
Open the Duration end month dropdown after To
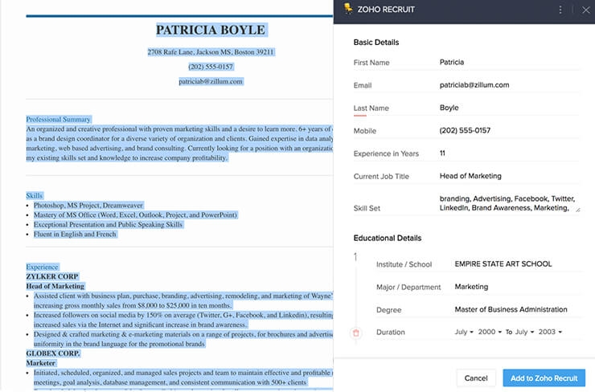point(524,332)
